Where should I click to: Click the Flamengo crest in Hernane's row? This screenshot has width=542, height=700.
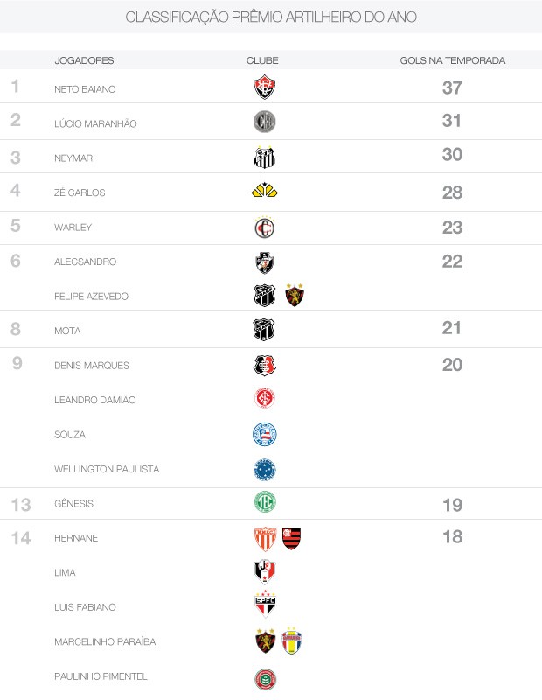coord(291,539)
